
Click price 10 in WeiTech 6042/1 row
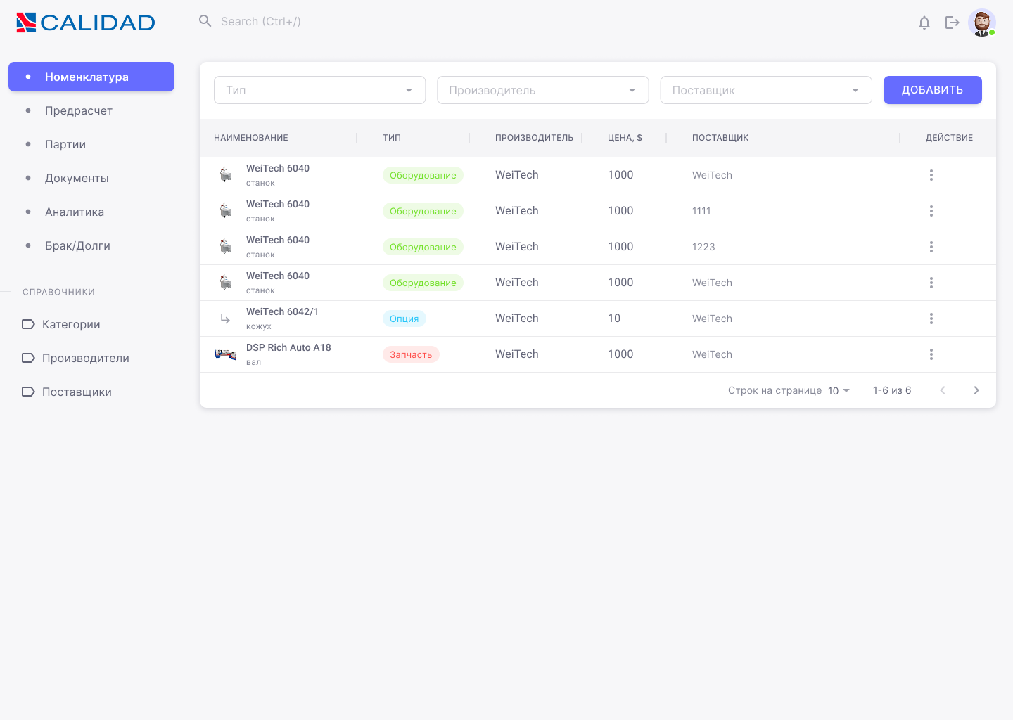point(614,319)
